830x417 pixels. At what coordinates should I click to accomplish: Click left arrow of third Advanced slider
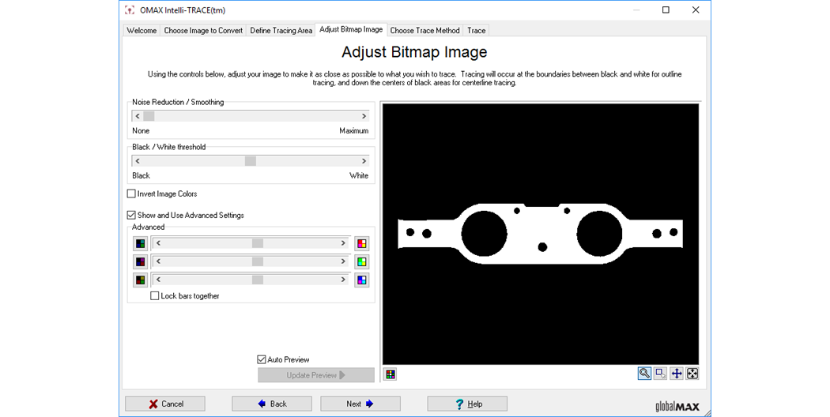(158, 280)
